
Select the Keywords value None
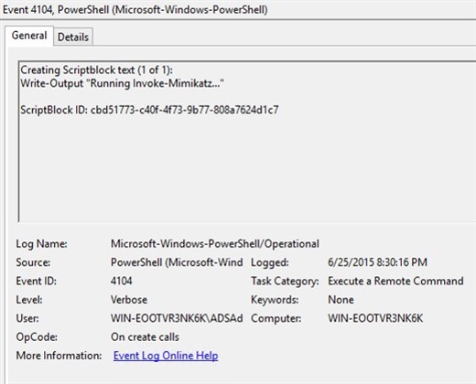click(x=341, y=300)
